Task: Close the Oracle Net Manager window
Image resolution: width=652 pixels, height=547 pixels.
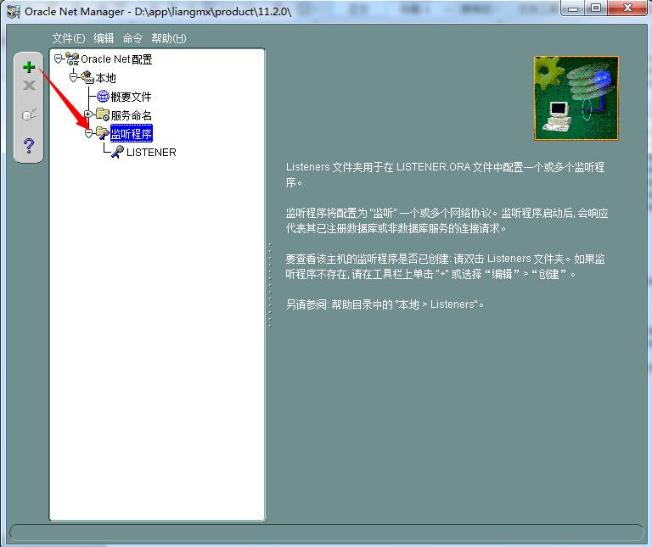Action: 628,8
